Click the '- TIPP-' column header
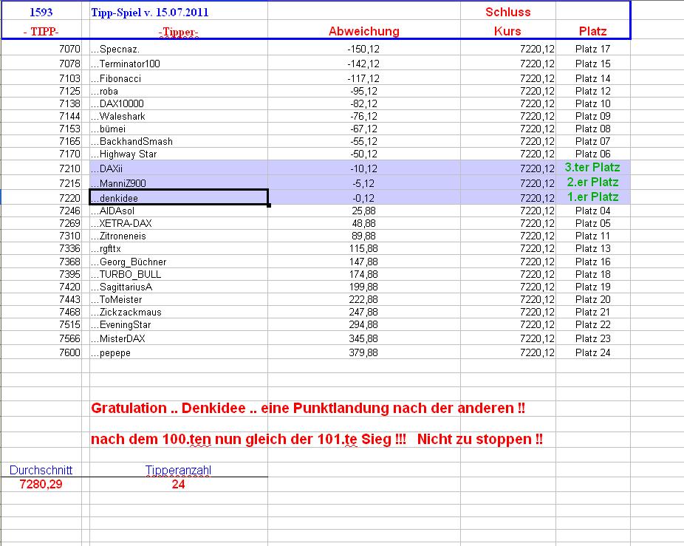The image size is (684, 546). click(41, 32)
